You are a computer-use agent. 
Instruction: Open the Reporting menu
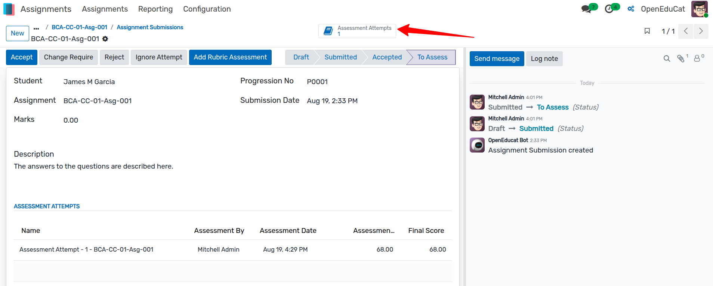[155, 9]
